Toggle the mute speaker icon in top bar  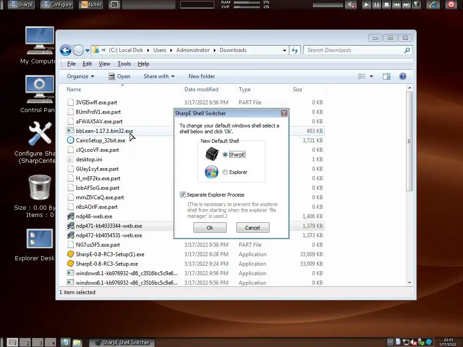coord(351,5)
